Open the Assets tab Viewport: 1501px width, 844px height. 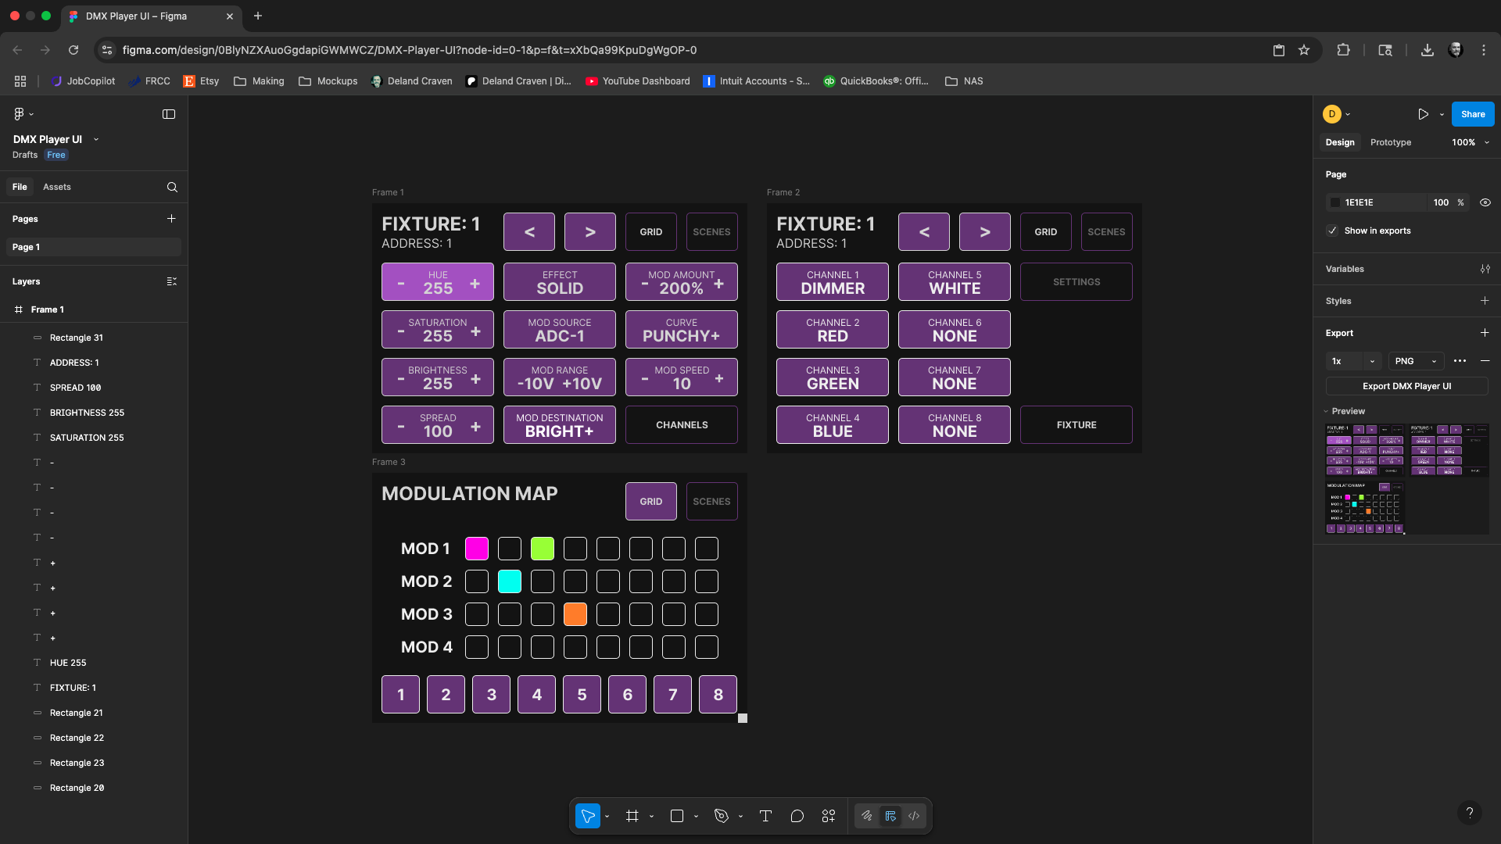pos(57,187)
